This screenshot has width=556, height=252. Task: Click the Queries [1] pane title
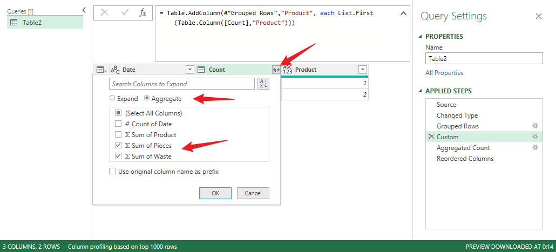click(20, 12)
